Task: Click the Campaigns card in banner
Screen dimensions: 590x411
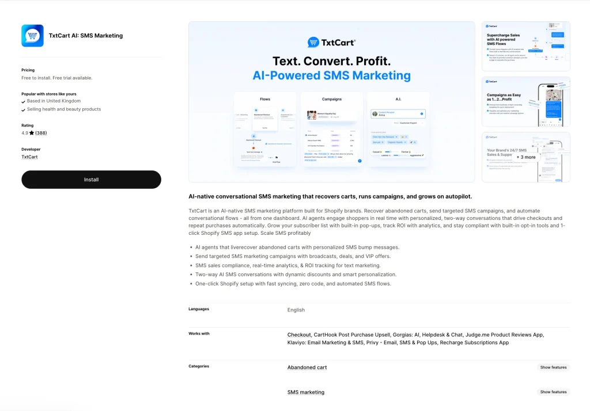Action: click(x=331, y=129)
